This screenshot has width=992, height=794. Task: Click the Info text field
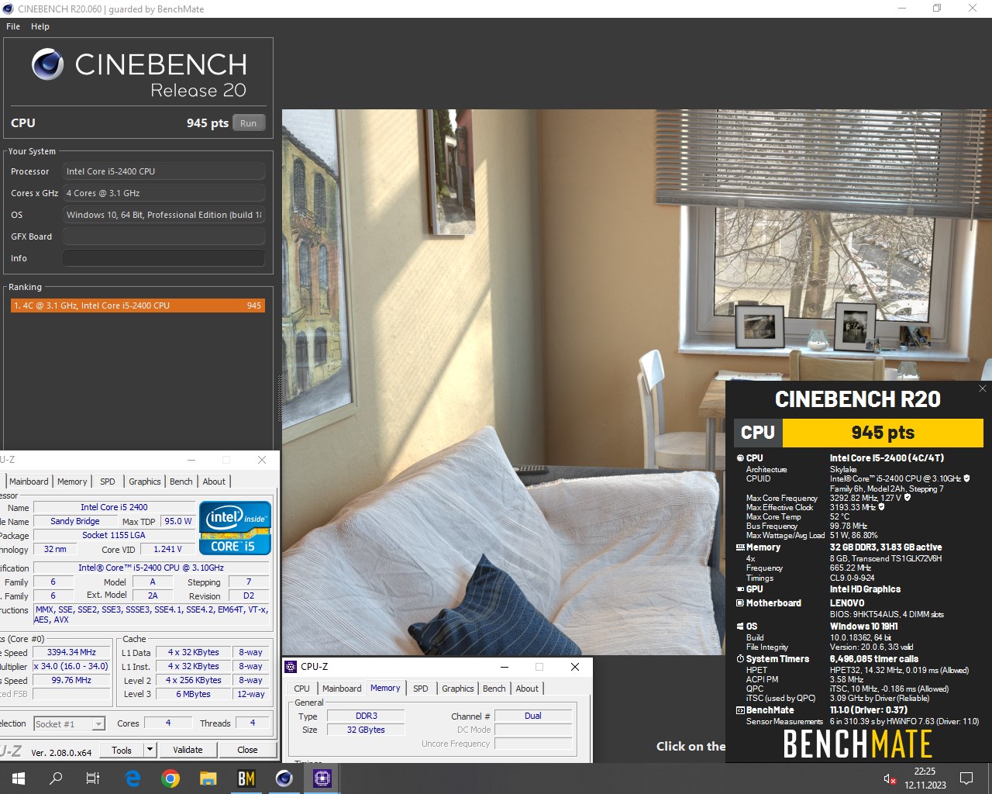click(164, 258)
